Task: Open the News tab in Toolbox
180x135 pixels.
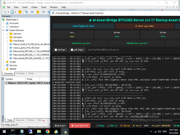Action: point(41,120)
